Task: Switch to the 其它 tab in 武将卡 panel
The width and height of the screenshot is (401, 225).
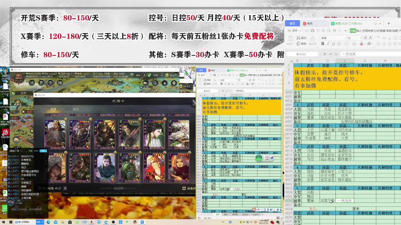Action: click(76, 109)
